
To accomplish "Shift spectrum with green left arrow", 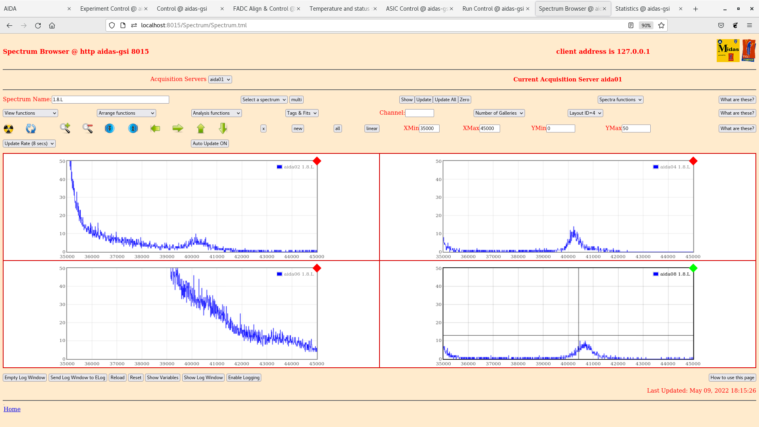I will coord(155,128).
